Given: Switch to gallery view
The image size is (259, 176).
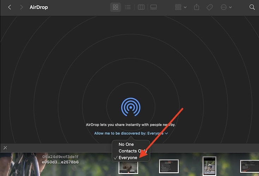Looking at the screenshot, I should pos(153,7).
